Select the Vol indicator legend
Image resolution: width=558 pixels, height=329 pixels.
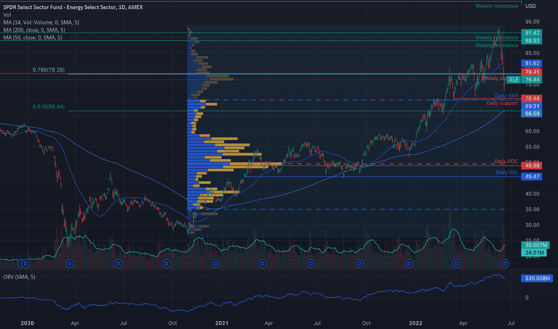pyautogui.click(x=7, y=15)
